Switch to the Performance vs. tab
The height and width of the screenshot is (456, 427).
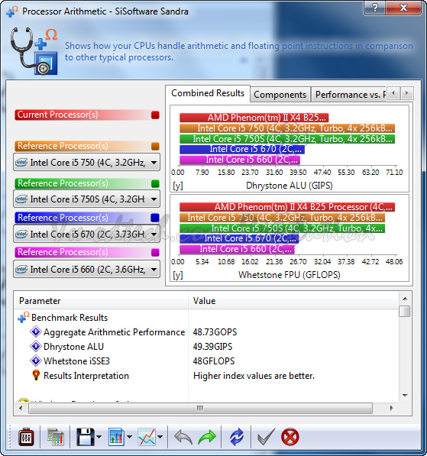point(349,95)
